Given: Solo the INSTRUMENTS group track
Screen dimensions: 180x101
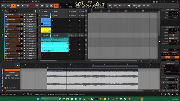Looking at the screenshot, I should pyautogui.click(x=22, y=14).
